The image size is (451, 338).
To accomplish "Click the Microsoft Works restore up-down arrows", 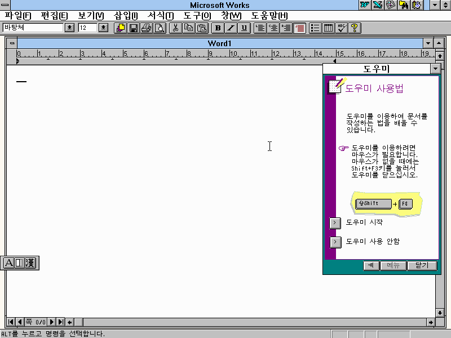I will coord(445,5).
